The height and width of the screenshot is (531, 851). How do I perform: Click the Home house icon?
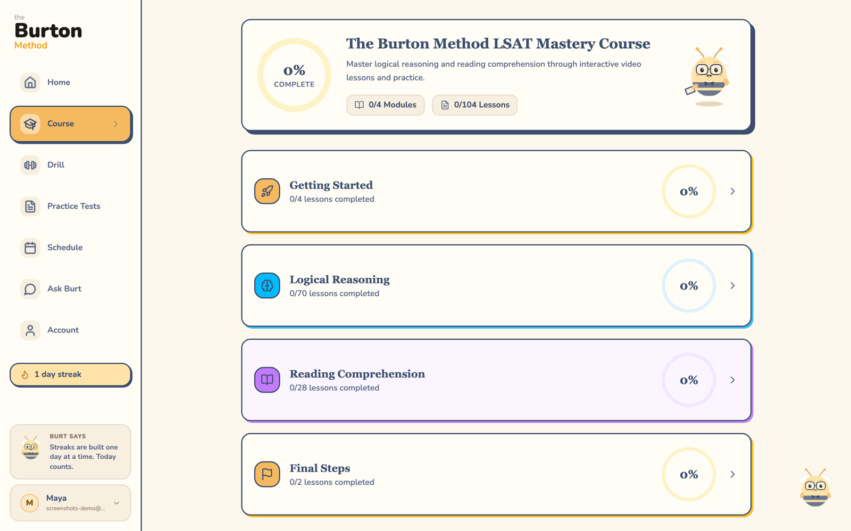coord(30,82)
